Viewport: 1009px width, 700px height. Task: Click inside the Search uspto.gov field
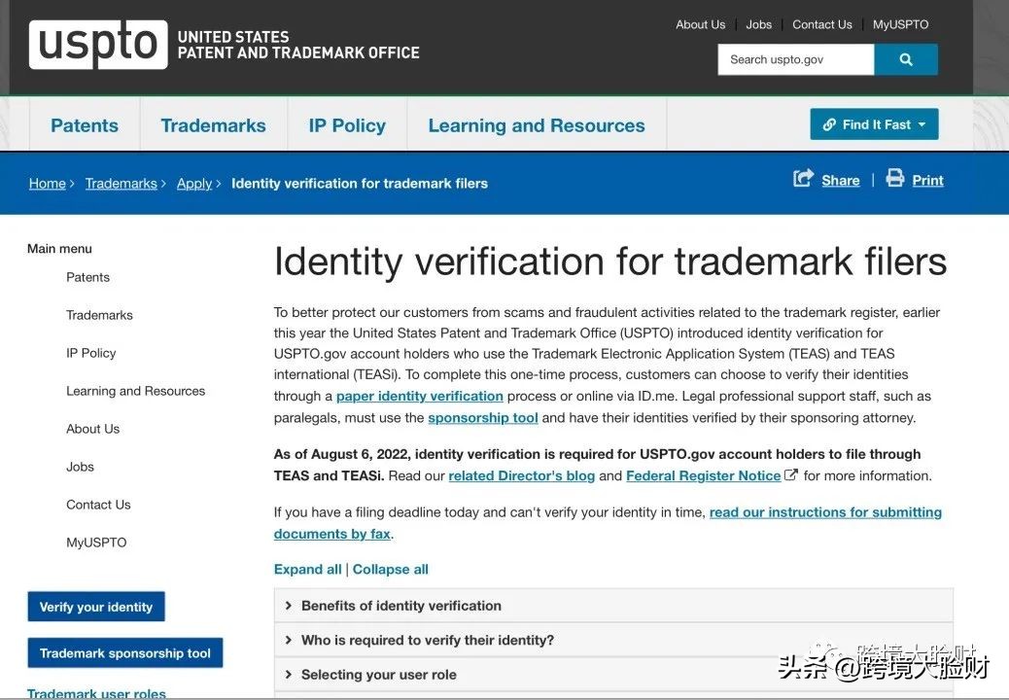click(795, 59)
